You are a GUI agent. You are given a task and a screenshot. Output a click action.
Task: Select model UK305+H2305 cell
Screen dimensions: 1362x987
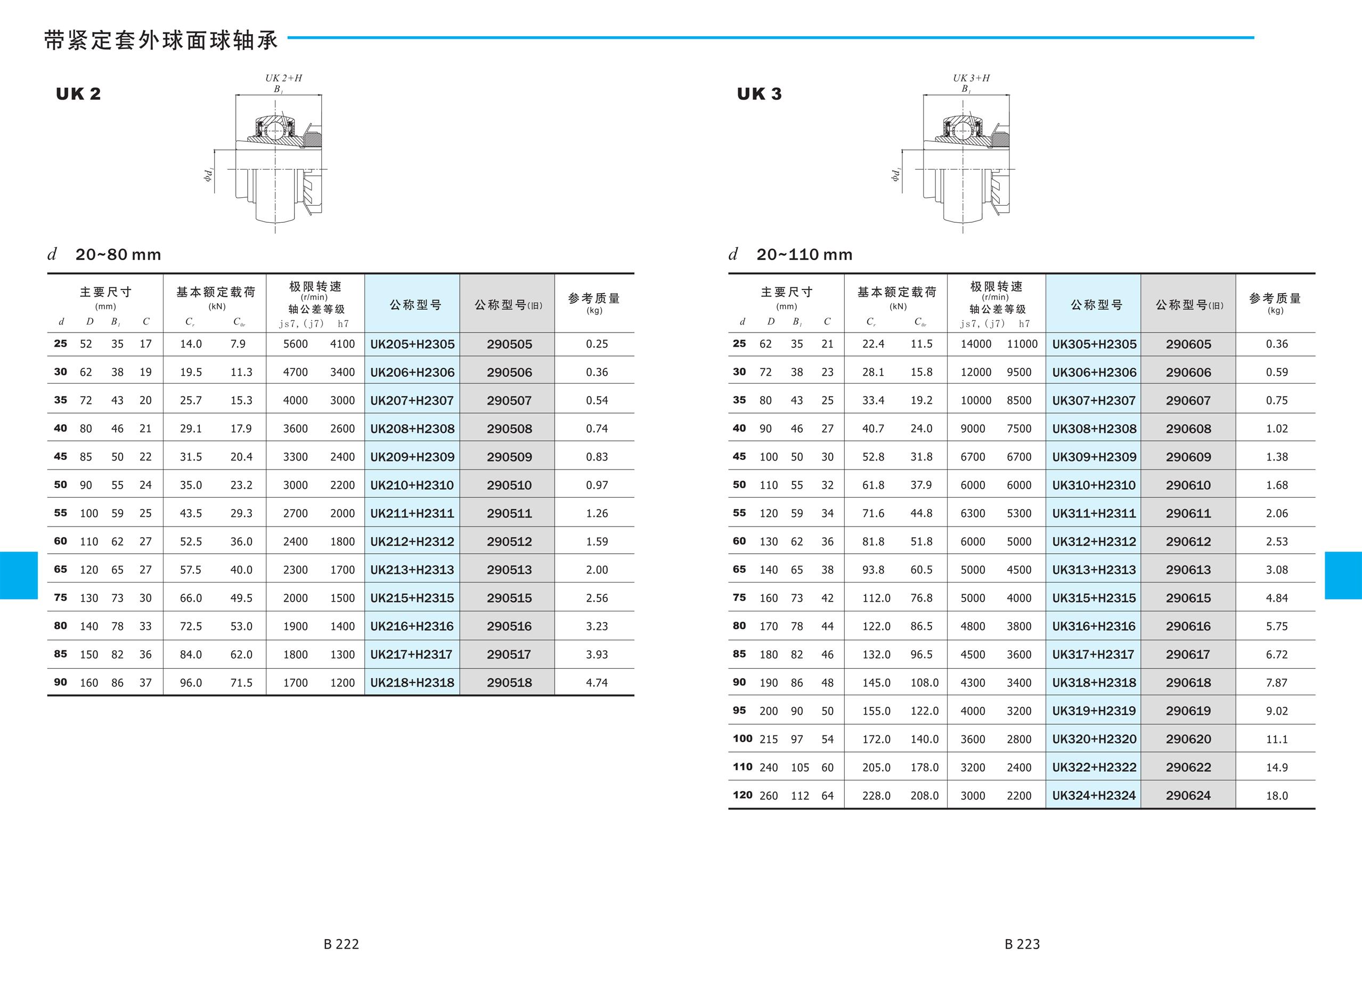[x=1094, y=344]
